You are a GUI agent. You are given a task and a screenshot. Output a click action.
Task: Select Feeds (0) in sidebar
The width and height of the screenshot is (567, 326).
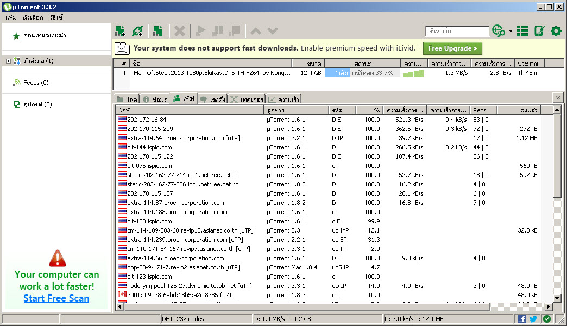point(36,83)
